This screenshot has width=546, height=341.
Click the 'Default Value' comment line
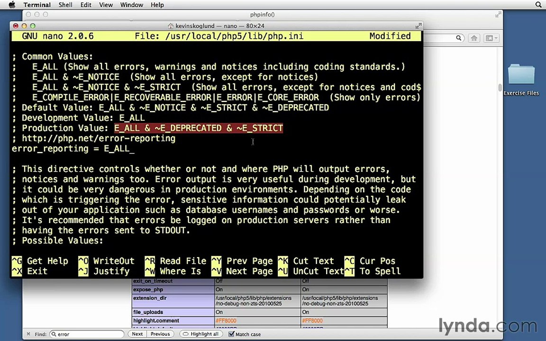(x=171, y=108)
